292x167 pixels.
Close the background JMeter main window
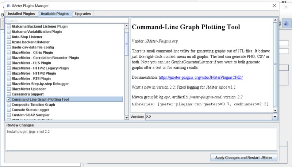coord(286,7)
